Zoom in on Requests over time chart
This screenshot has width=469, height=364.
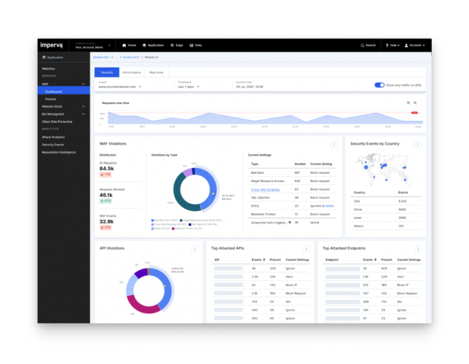[x=409, y=103]
